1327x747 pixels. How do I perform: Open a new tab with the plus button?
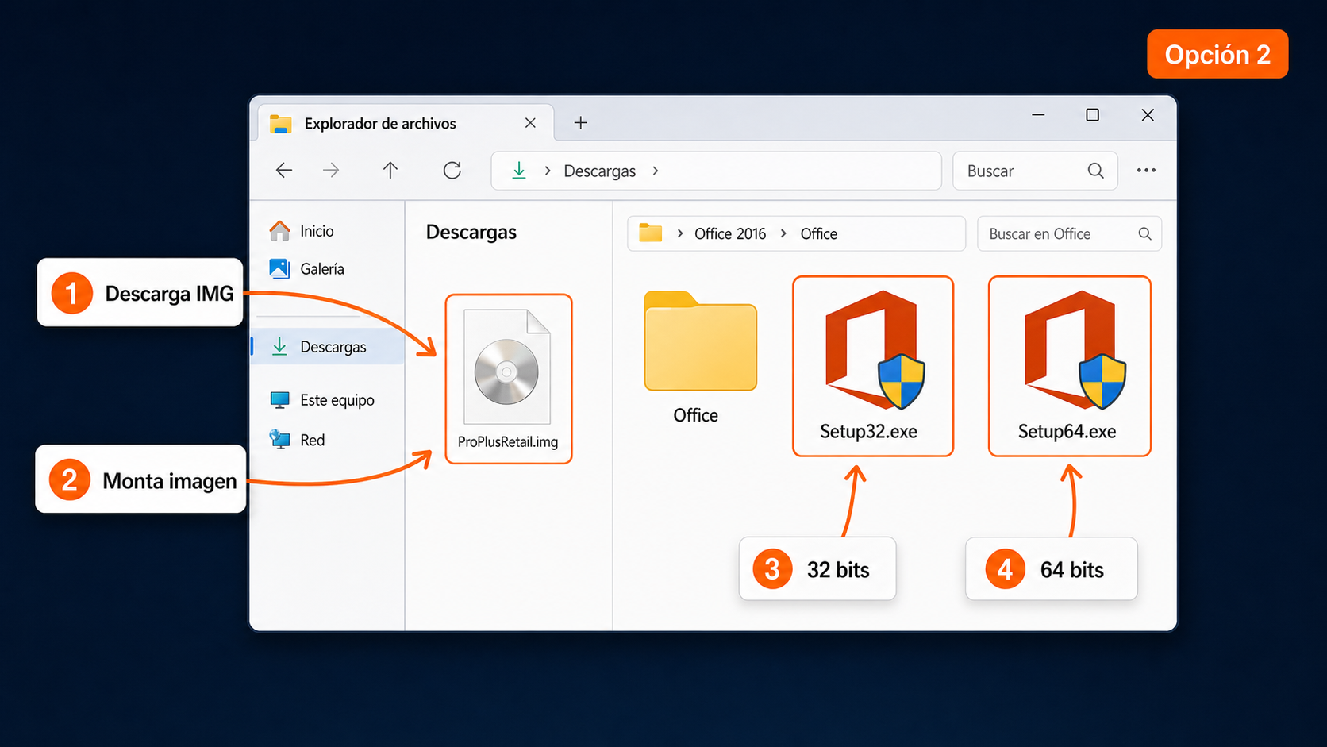[581, 123]
